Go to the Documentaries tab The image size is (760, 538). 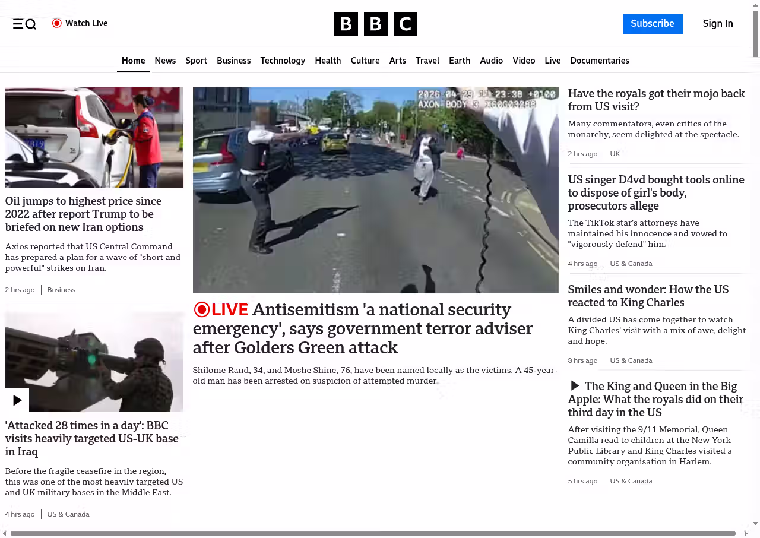pos(599,61)
